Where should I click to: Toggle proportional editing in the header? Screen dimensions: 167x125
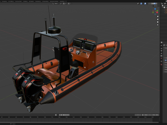[69, 3]
